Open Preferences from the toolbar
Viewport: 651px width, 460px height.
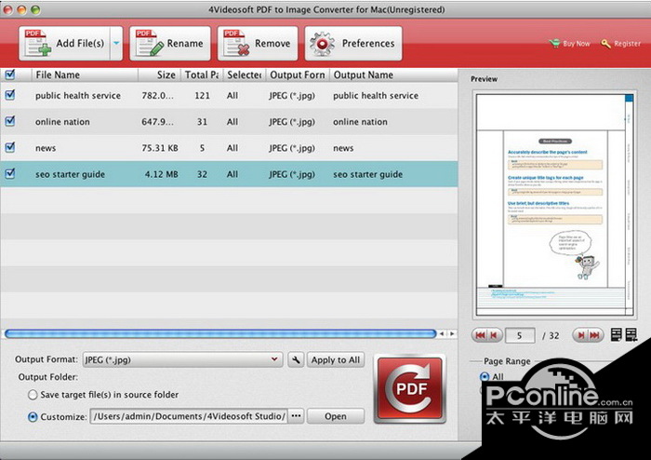(353, 43)
